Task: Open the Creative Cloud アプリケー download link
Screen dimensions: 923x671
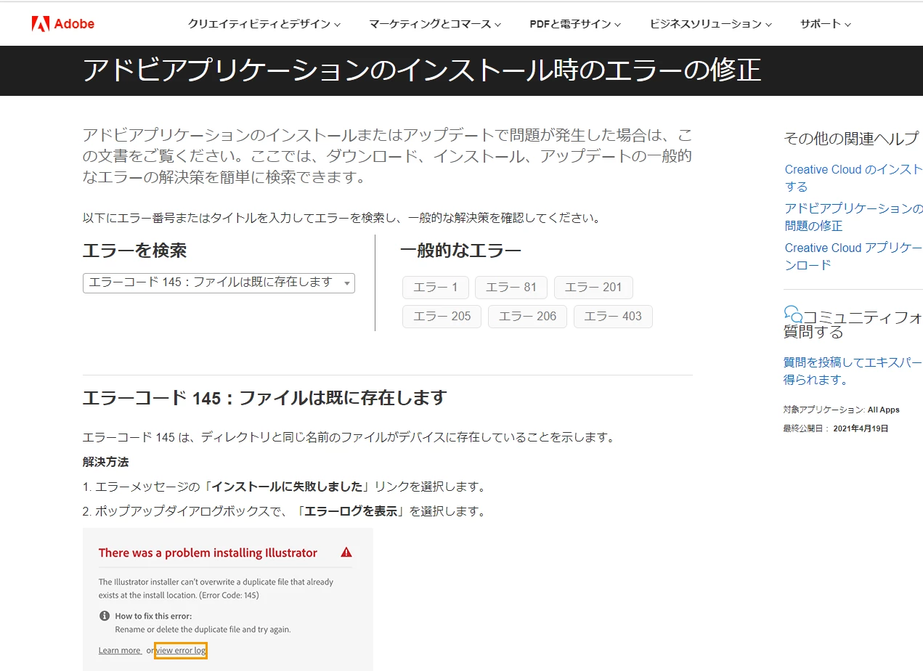Action: 853,256
